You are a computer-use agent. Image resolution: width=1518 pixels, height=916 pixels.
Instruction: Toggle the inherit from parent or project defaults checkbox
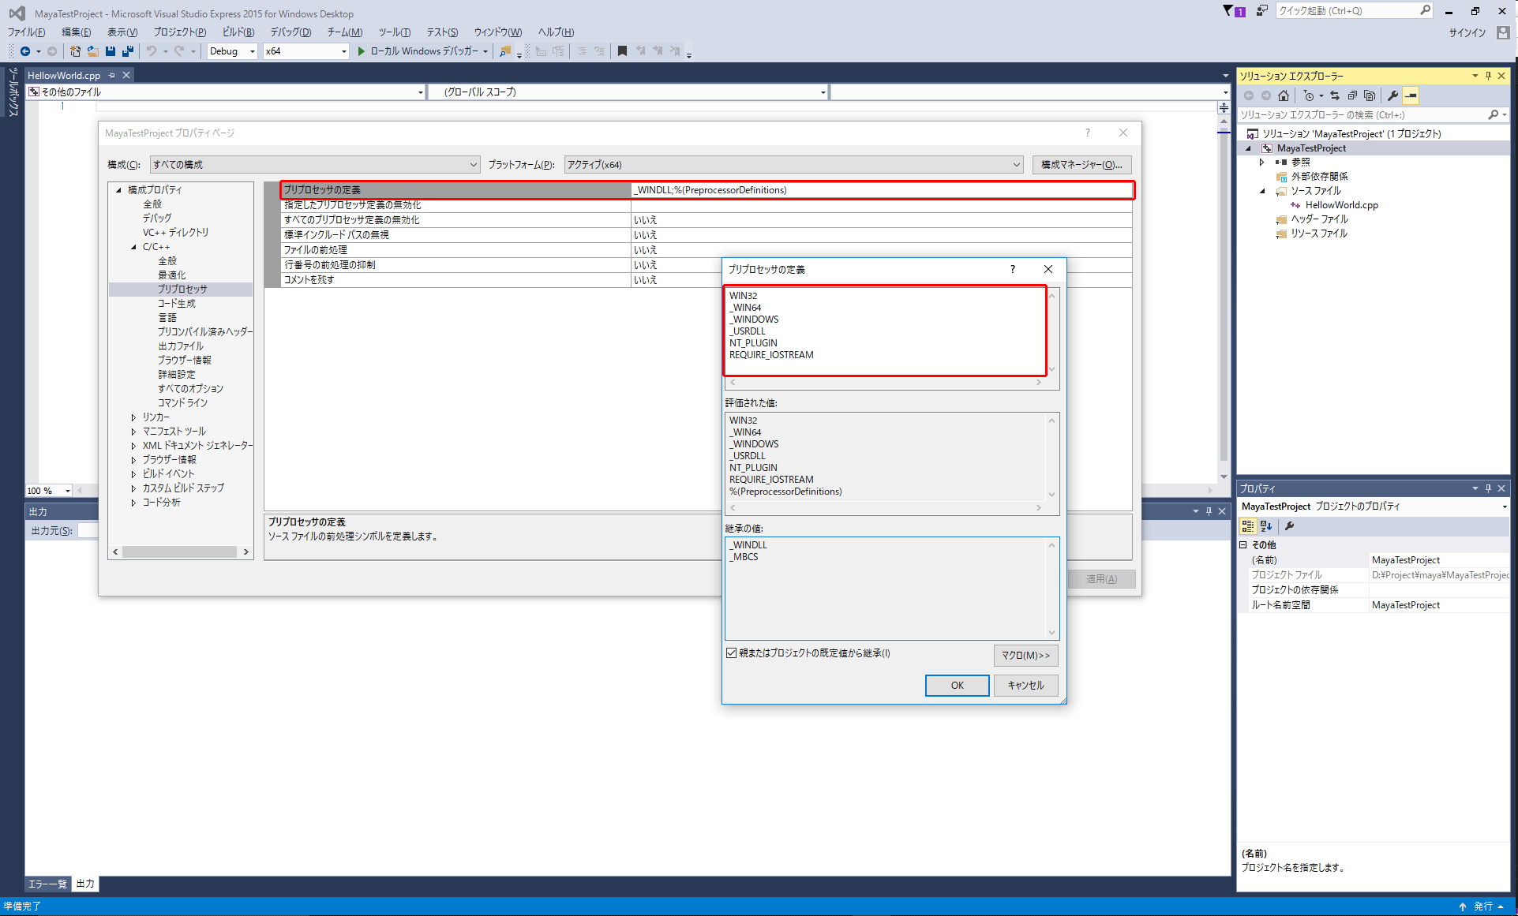coord(731,652)
